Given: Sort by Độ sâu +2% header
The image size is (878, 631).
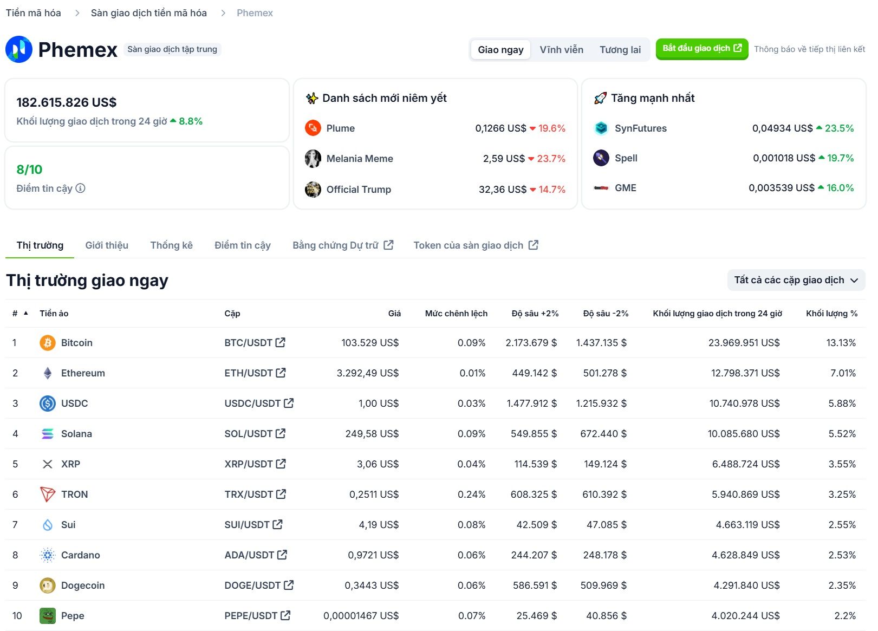Looking at the screenshot, I should pos(535,314).
